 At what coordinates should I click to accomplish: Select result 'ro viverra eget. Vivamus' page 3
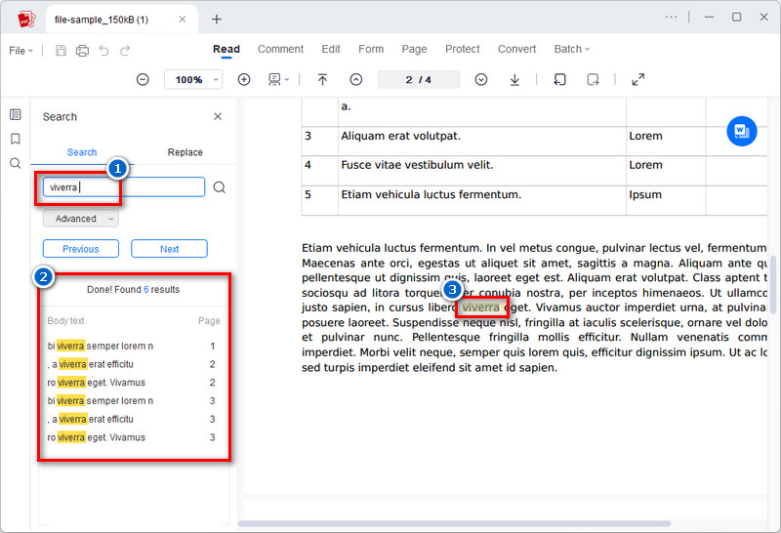coord(133,437)
